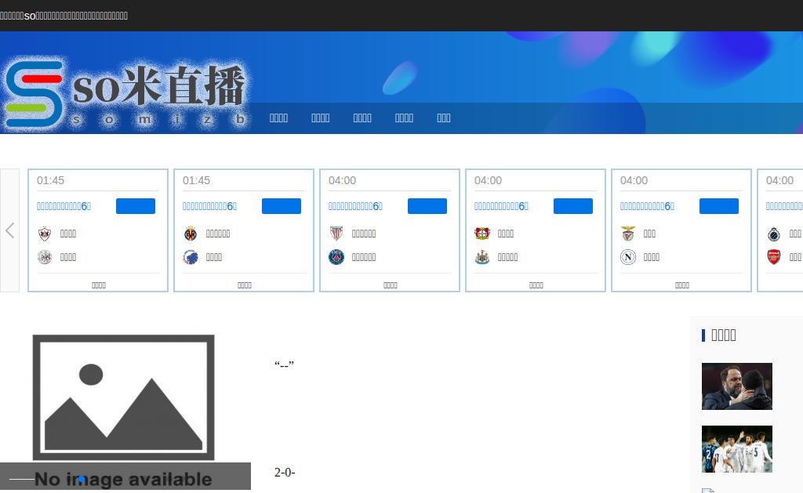
Task: Click the first nav item beside the logo
Action: pos(278,118)
